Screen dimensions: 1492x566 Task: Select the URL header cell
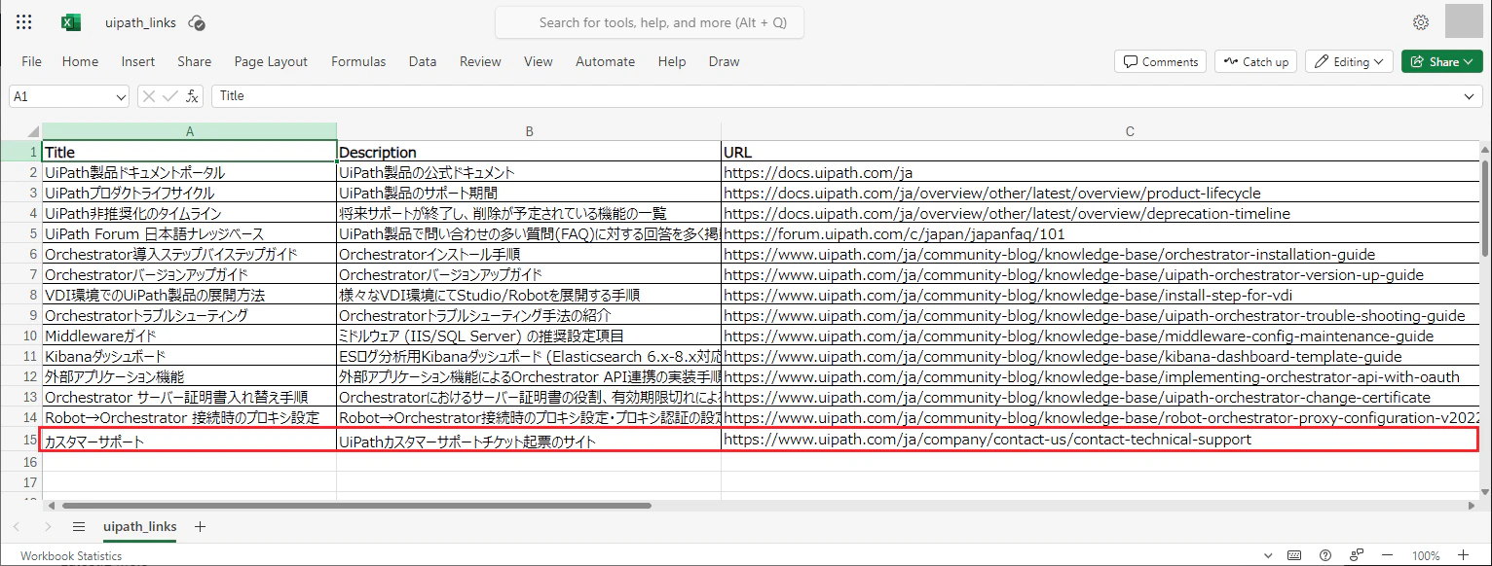click(x=1100, y=152)
